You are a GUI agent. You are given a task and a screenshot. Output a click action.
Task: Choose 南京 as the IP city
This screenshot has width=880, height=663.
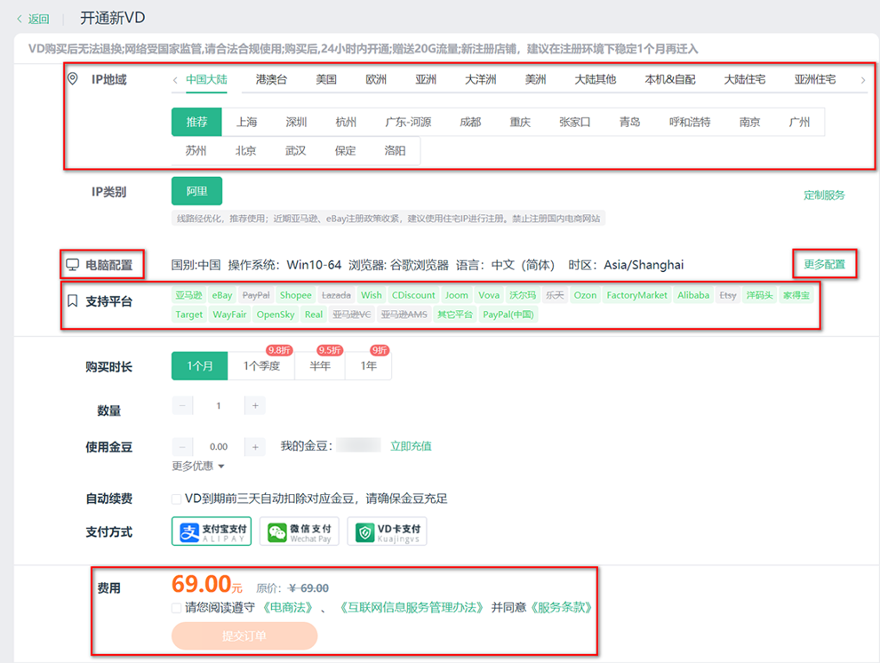750,122
